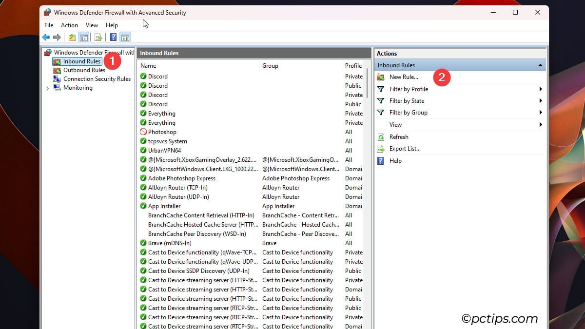Collapse the Inbound Rules section in Actions pane

[x=540, y=64]
